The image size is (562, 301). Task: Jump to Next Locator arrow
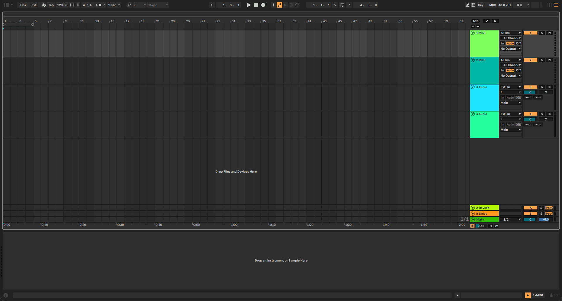point(478,26)
